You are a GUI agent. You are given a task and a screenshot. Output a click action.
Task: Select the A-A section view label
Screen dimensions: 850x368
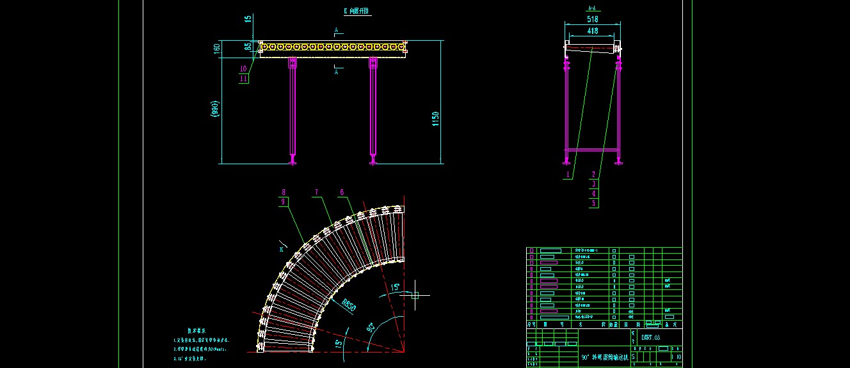click(592, 9)
